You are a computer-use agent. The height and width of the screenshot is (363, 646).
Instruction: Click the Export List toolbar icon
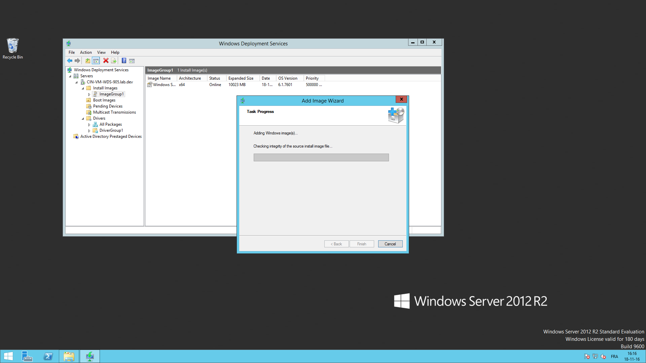point(114,61)
